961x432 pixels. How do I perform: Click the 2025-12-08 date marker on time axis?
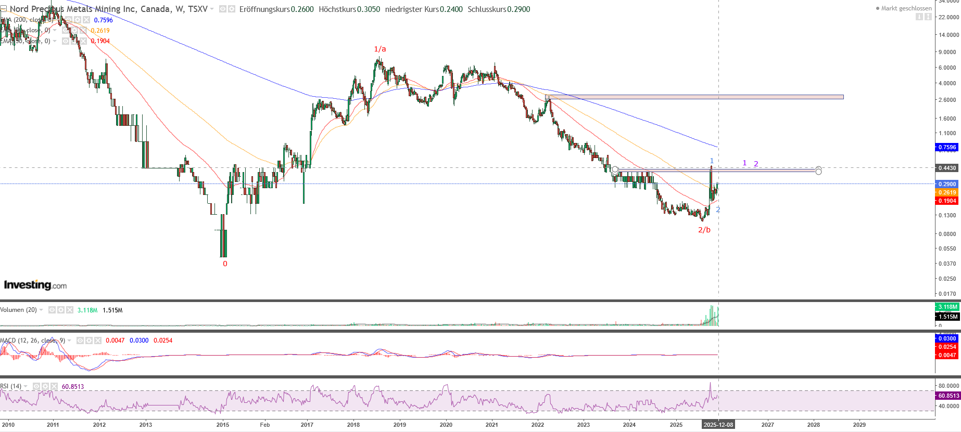718,425
